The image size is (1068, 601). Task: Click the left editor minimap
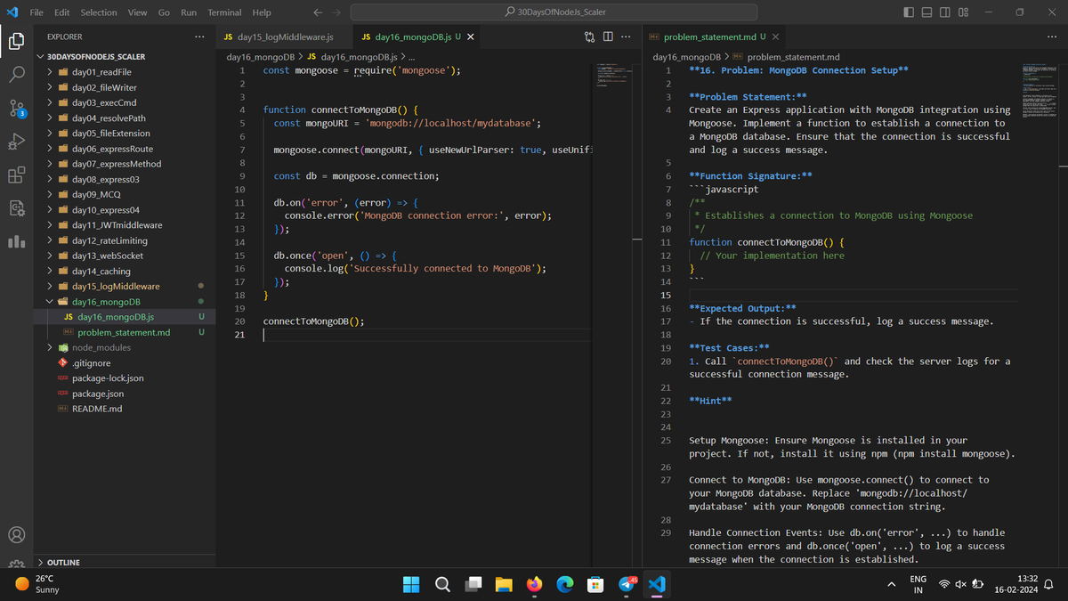612,75
